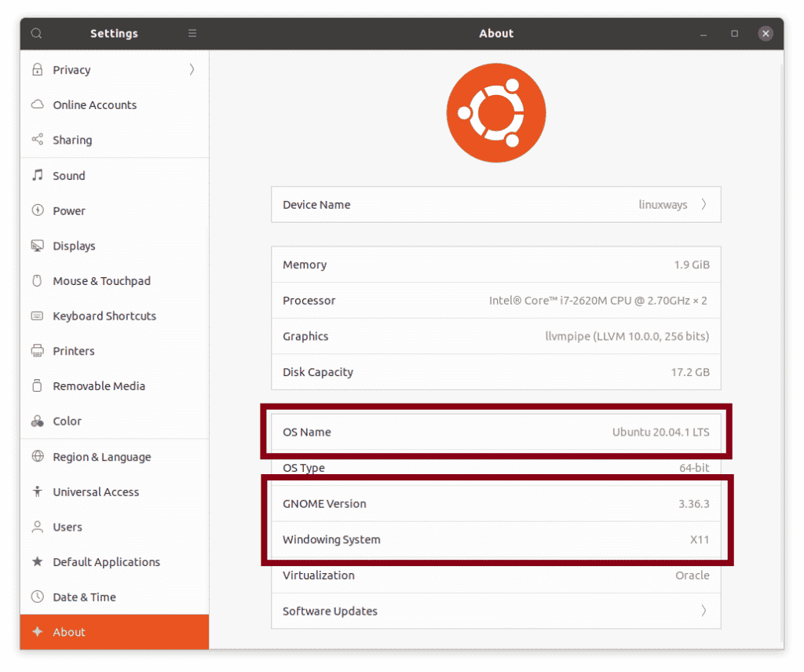The height and width of the screenshot is (672, 804).
Task: Select the Sound settings icon
Action: [x=38, y=175]
